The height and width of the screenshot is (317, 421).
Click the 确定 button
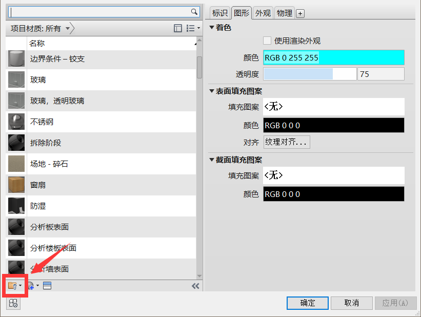pyautogui.click(x=307, y=303)
